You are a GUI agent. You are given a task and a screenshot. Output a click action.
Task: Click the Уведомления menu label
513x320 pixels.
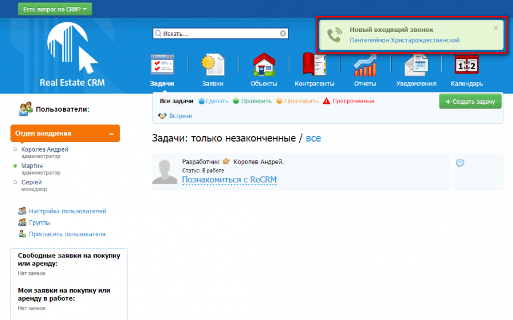point(416,83)
